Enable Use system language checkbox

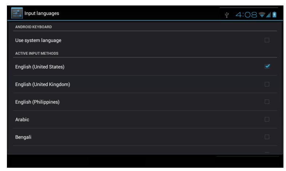(x=267, y=40)
